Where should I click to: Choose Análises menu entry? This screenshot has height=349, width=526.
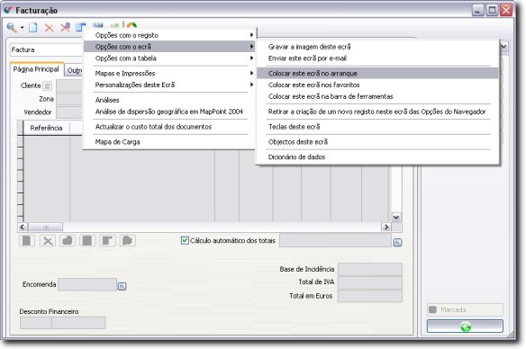tap(169, 100)
